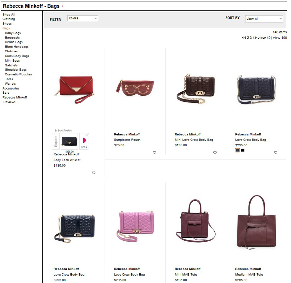Open the red Zoey Tech Wristlet product image
This screenshot has height=283, width=291.
tap(75, 89)
